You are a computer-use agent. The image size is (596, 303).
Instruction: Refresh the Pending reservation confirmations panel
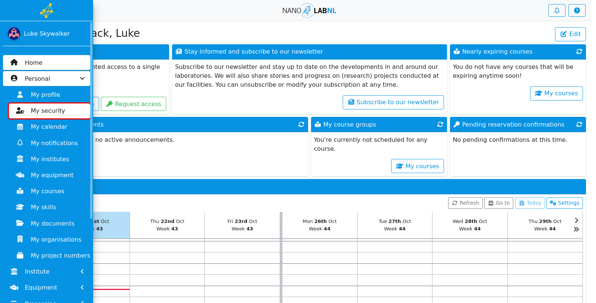point(579,124)
